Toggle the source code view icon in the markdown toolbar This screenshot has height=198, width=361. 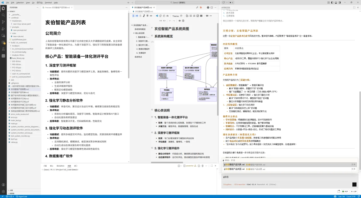(x=164, y=21)
